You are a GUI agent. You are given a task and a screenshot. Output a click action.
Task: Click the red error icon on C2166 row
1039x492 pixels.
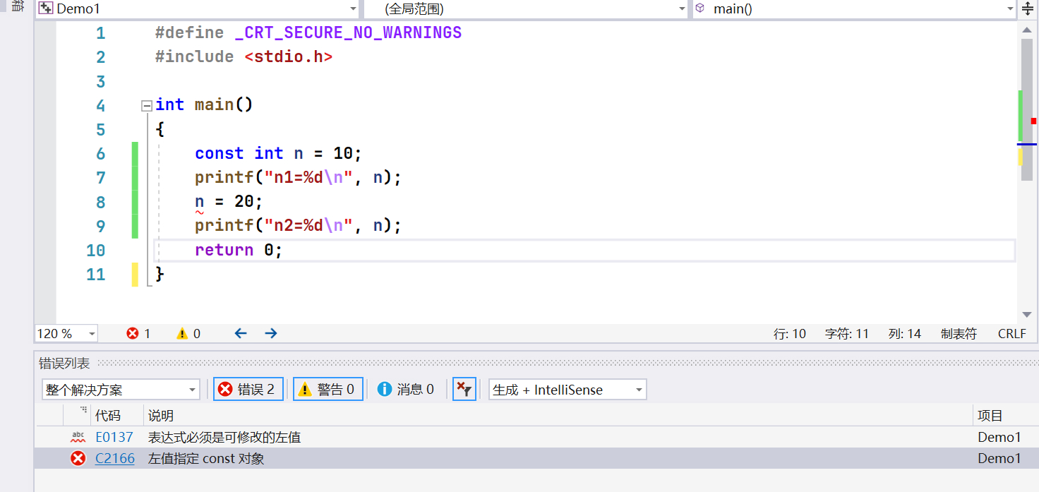pyautogui.click(x=78, y=459)
